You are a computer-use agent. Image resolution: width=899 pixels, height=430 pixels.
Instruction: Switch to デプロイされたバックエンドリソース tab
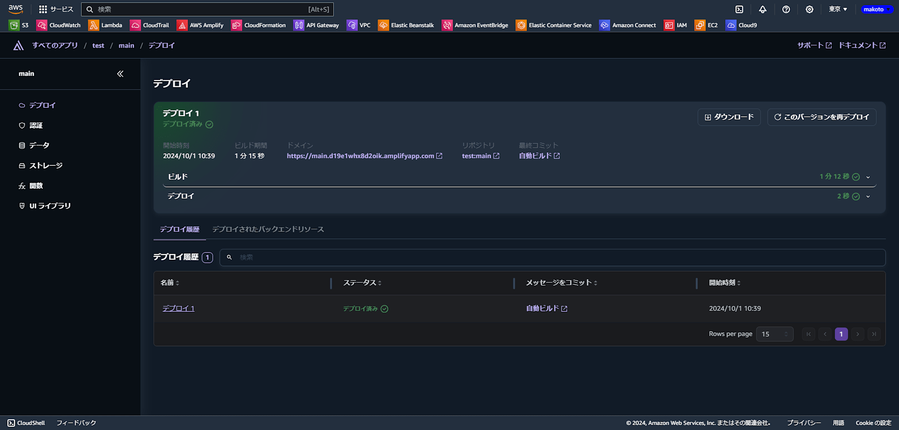pyautogui.click(x=268, y=229)
